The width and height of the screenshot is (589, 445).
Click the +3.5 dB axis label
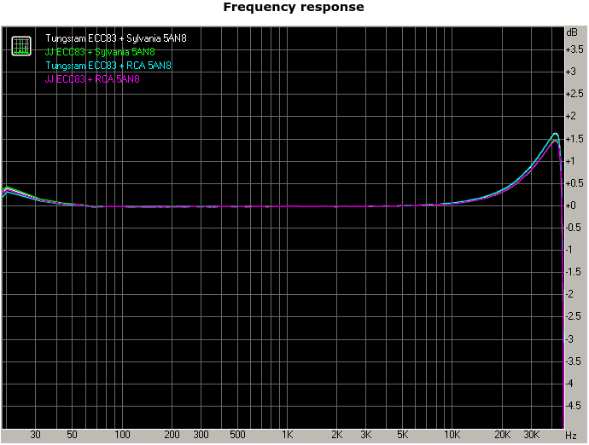click(574, 49)
